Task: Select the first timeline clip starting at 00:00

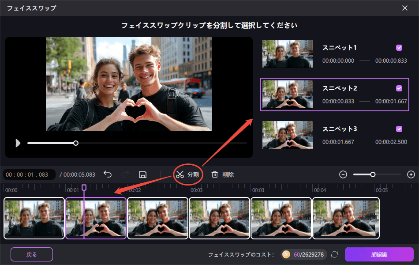Action: pos(34,218)
